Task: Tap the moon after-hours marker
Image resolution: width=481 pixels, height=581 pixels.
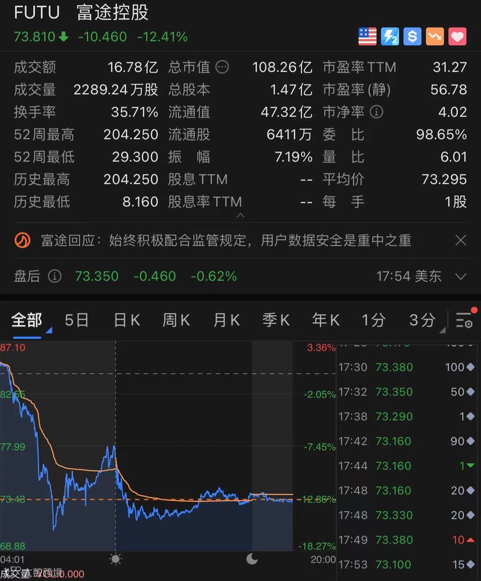Action: point(252,559)
